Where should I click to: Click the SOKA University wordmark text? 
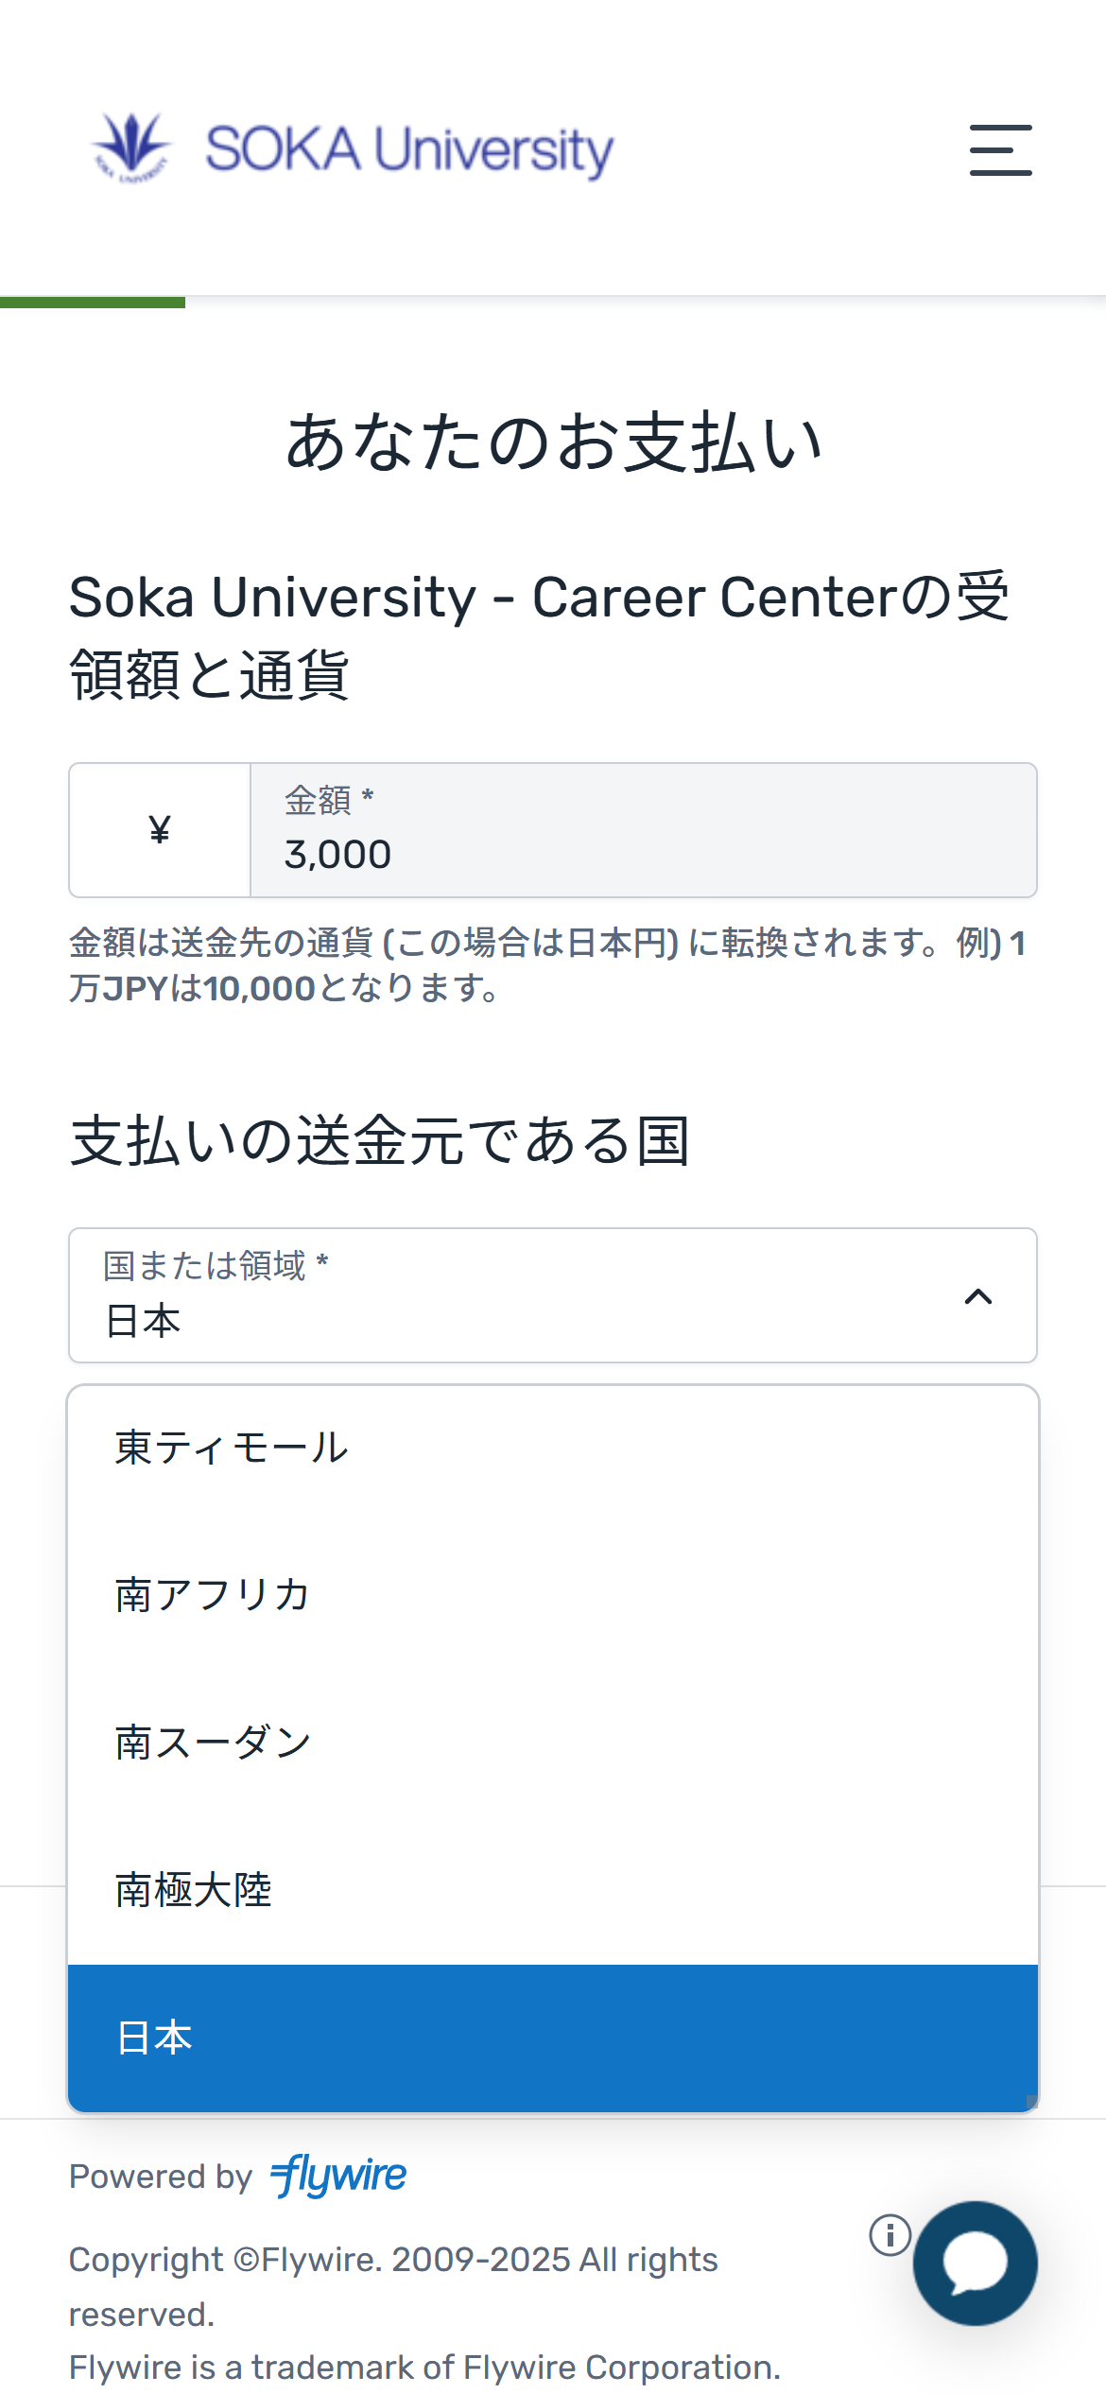pos(409,149)
